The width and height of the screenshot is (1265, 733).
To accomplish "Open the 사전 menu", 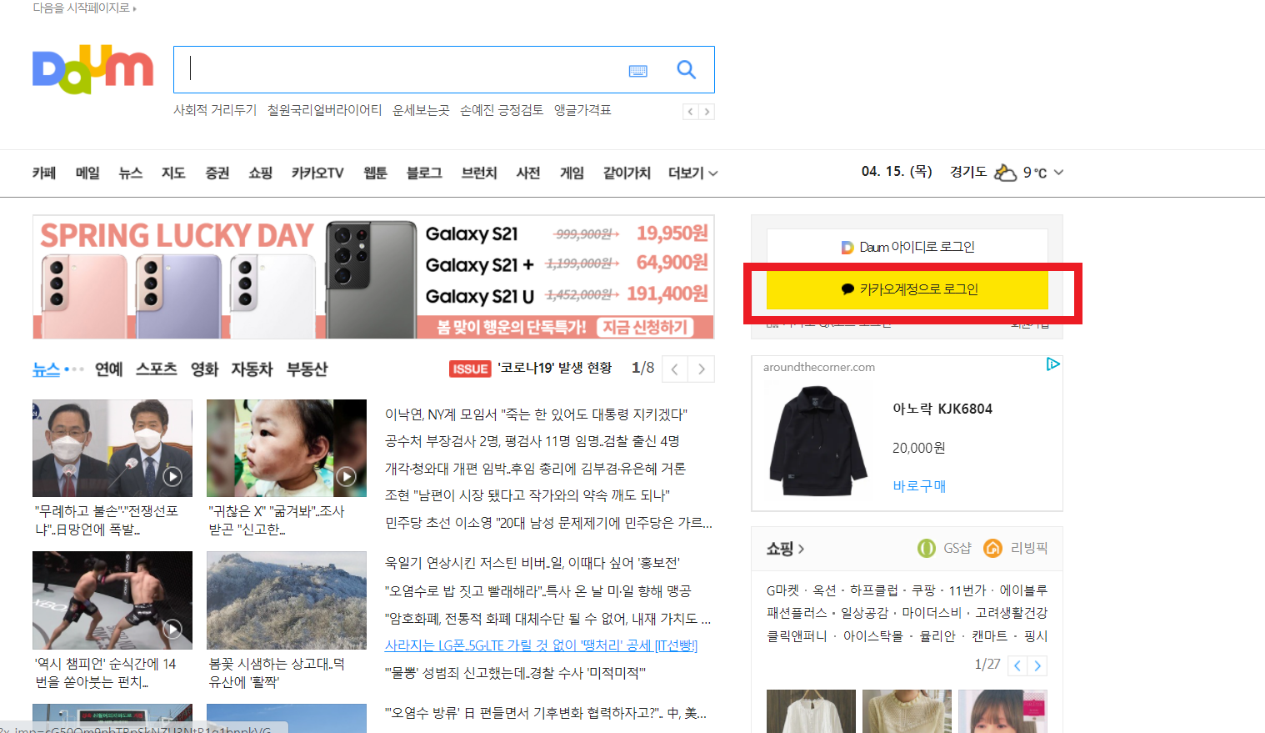I will click(528, 173).
